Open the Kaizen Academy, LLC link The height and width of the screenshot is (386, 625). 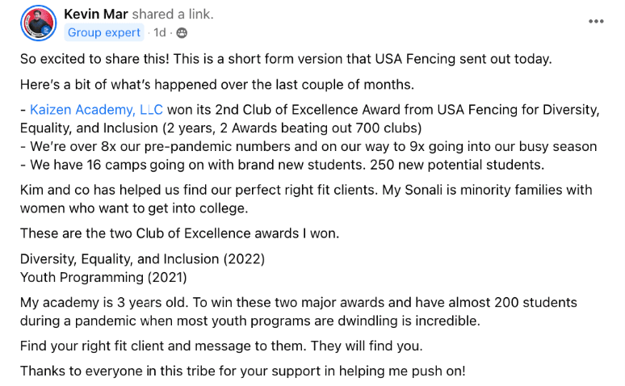[x=96, y=109]
